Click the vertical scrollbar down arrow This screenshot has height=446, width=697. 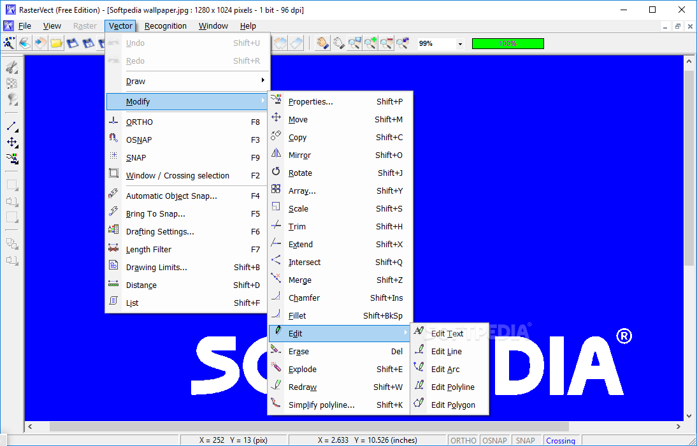click(x=689, y=416)
